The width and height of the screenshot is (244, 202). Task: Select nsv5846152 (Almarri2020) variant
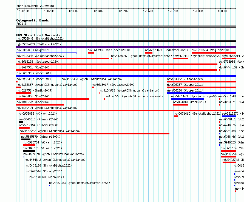(x=42, y=148)
